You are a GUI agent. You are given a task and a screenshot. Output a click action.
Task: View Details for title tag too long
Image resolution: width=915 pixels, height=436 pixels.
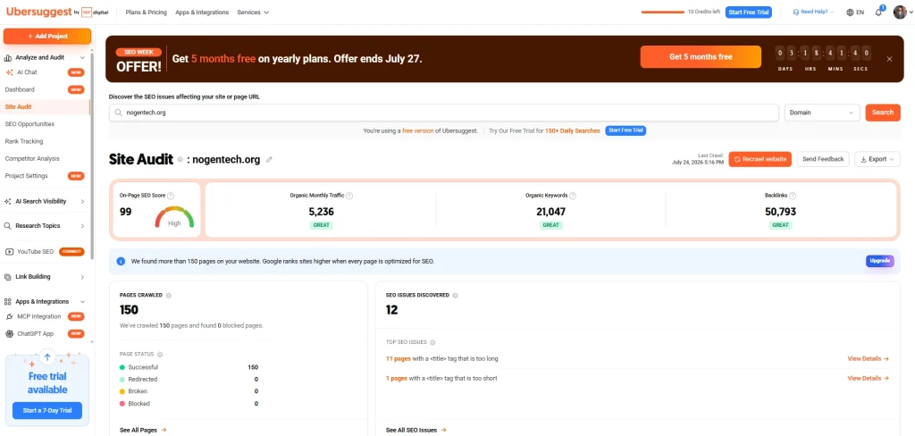869,359
